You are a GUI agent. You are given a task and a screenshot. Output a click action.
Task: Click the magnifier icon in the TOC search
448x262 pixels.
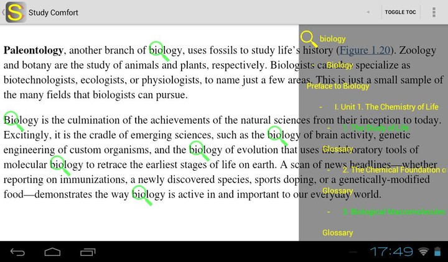coord(309,39)
